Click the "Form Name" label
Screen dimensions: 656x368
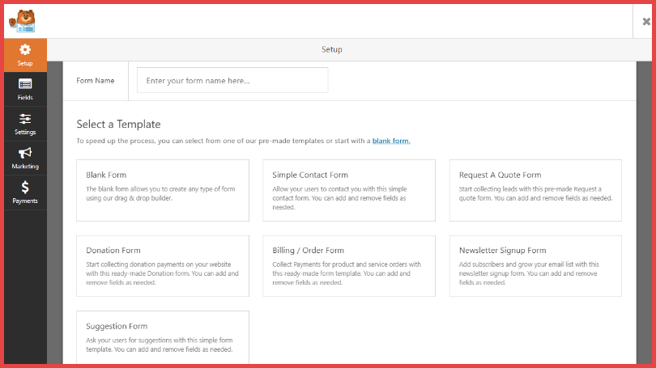(x=96, y=81)
